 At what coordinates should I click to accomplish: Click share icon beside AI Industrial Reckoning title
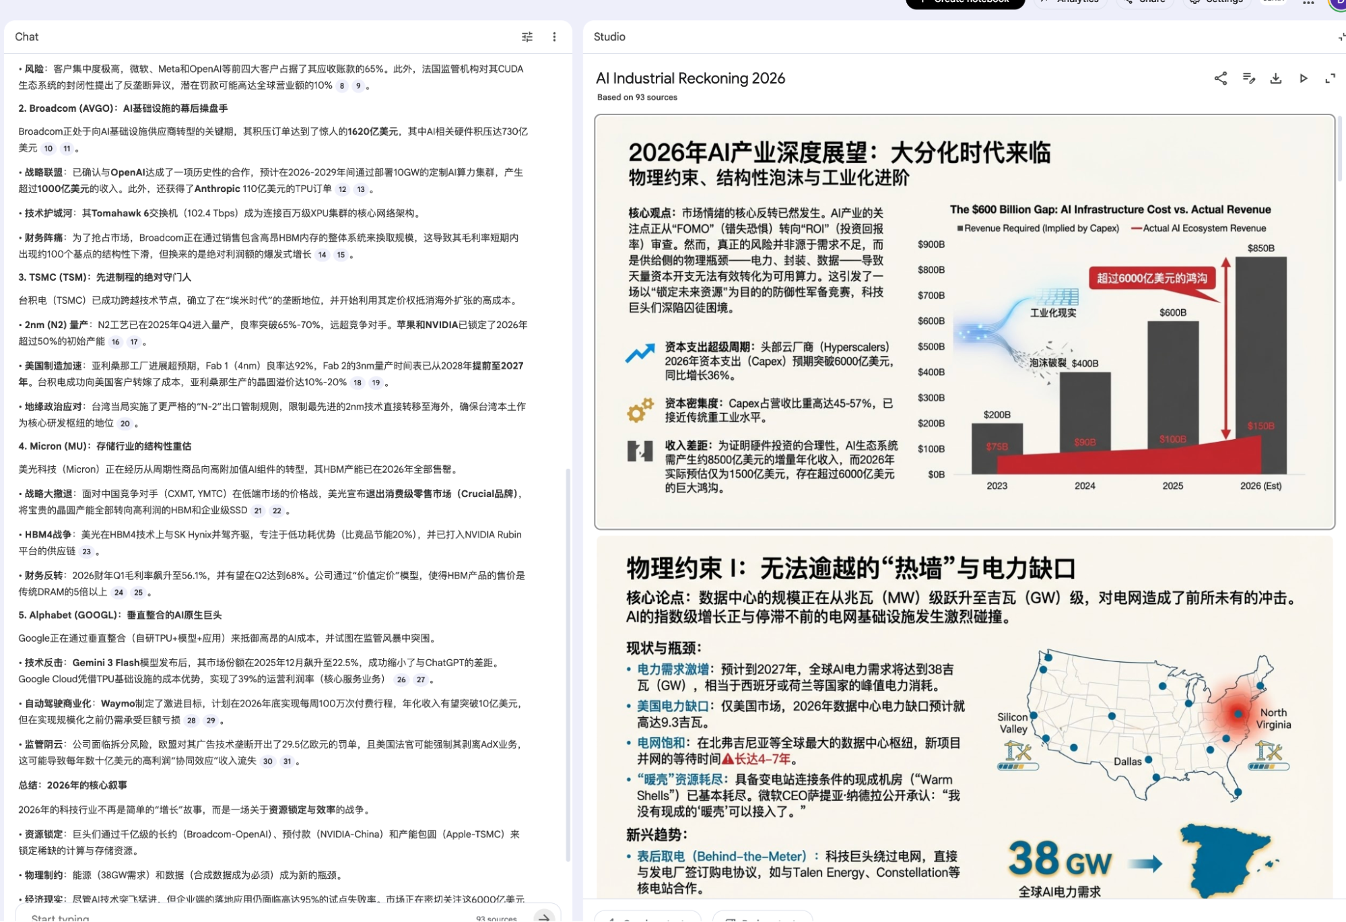1220,78
